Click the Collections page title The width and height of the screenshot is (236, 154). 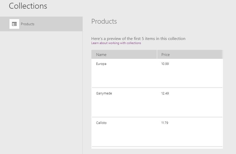pyautogui.click(x=28, y=6)
